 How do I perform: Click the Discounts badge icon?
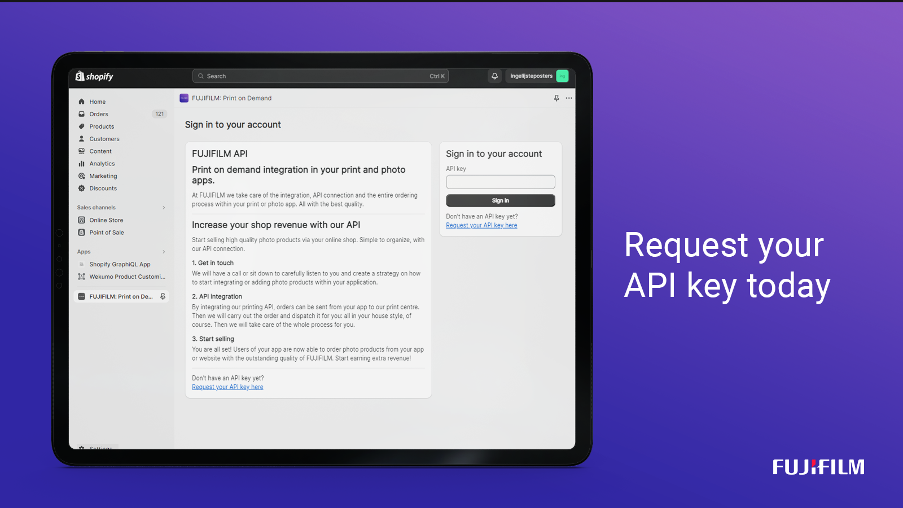[82, 189]
